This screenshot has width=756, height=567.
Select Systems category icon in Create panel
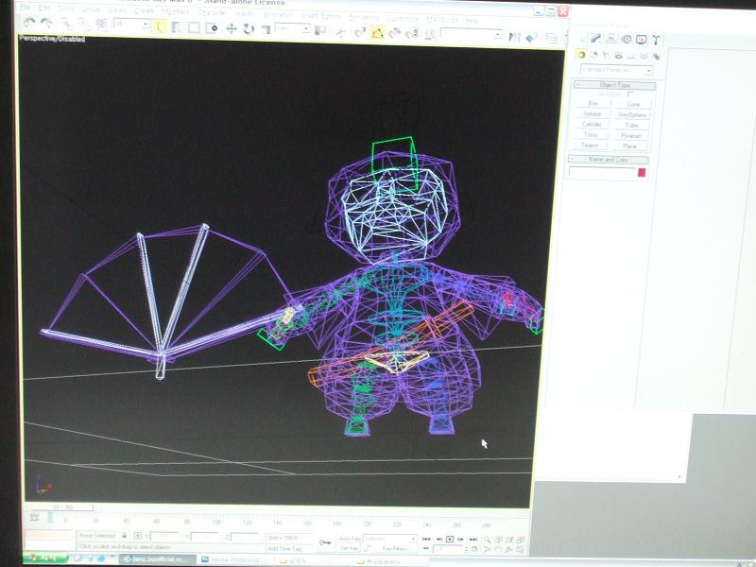click(656, 57)
